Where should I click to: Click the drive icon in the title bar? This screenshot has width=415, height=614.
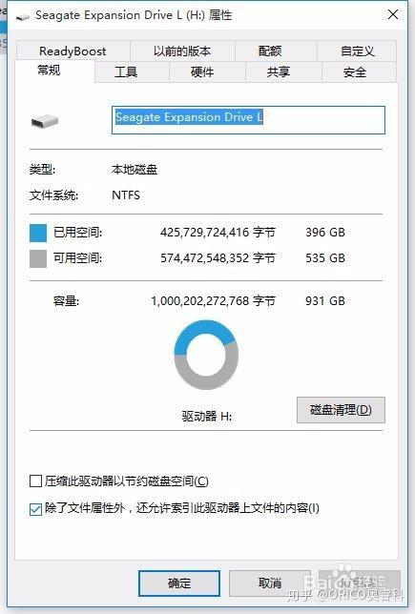coord(22,16)
